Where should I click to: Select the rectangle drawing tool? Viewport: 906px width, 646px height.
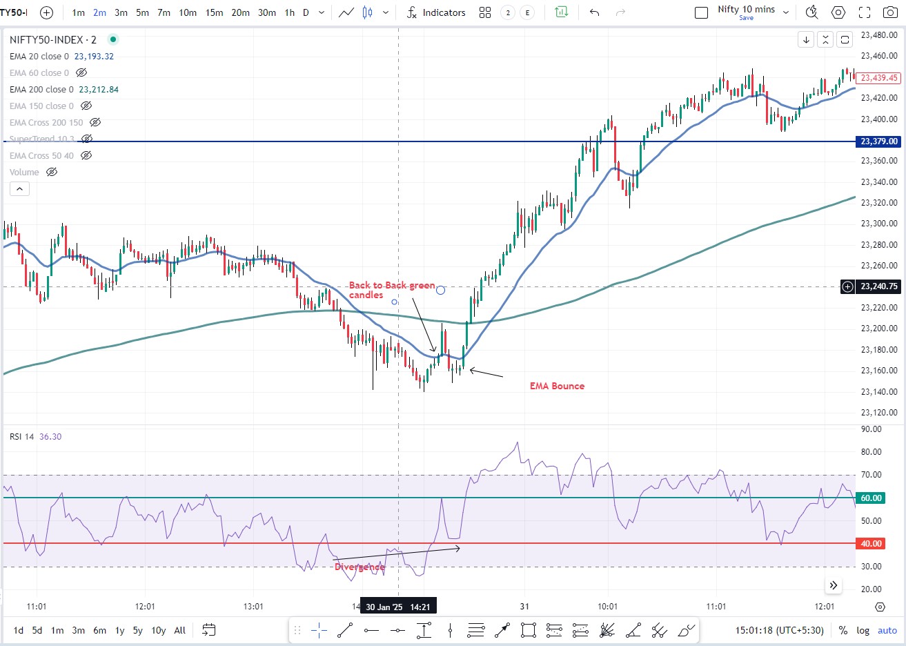point(529,629)
